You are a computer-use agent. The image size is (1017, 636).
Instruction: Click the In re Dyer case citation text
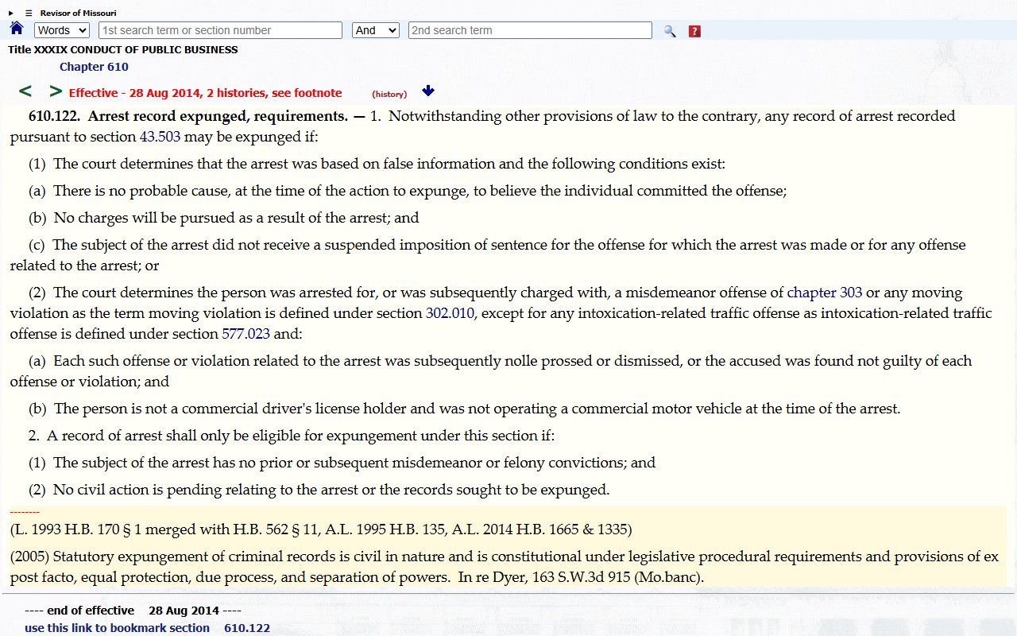pos(581,577)
